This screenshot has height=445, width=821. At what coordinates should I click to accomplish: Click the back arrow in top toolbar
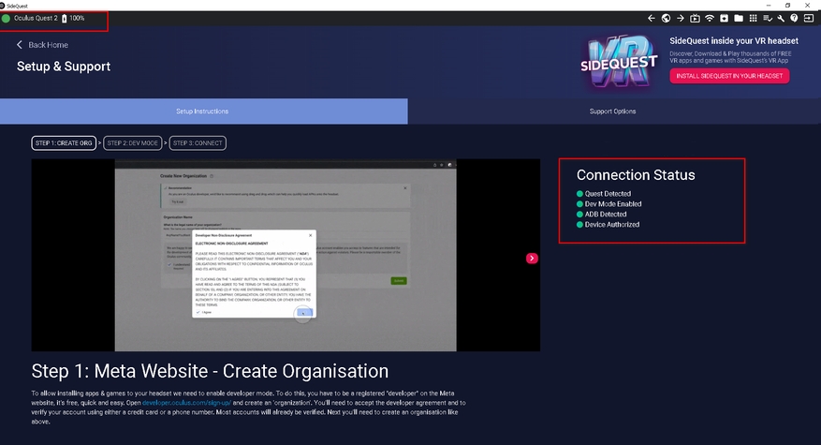coord(652,18)
